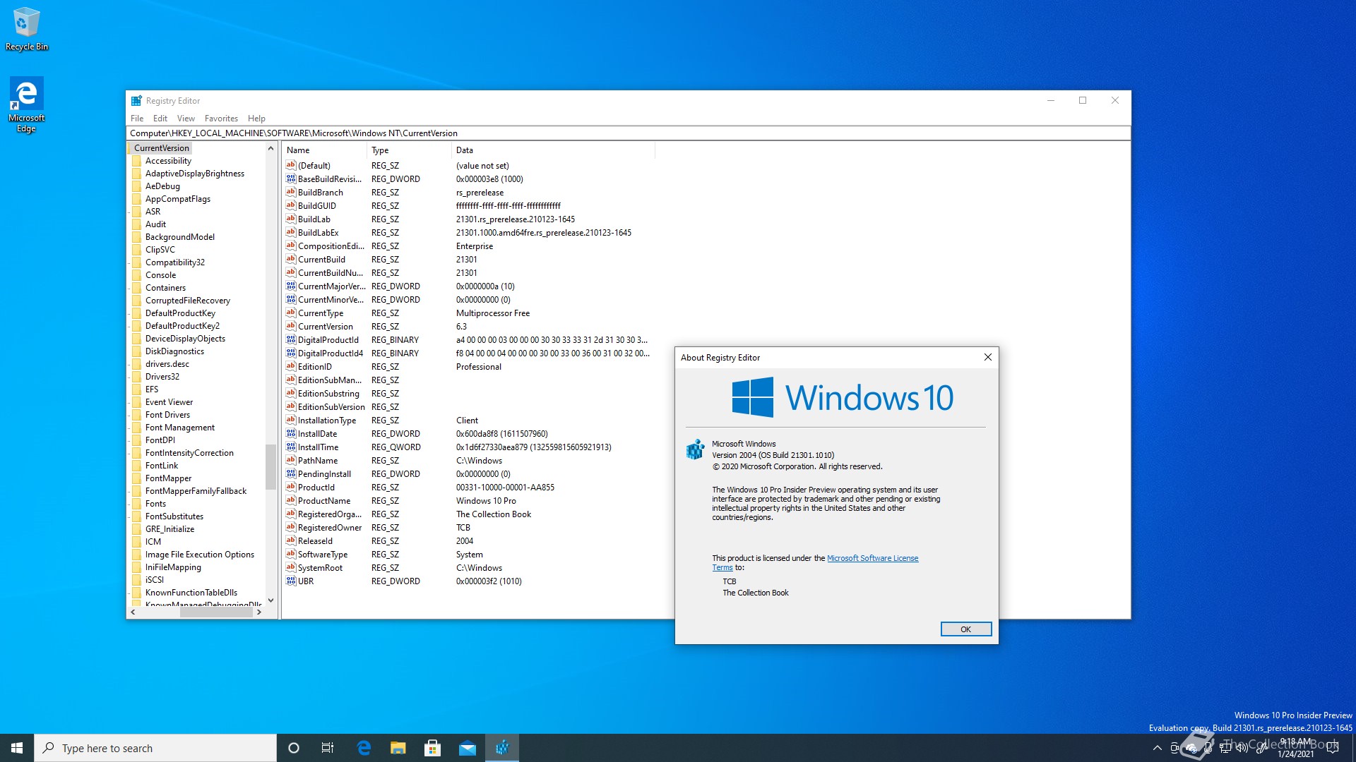Open the File menu
The height and width of the screenshot is (762, 1356).
[x=137, y=119]
